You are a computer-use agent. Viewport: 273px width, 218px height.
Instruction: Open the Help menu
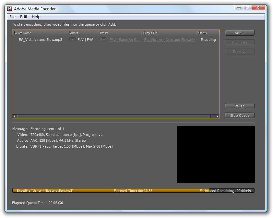(x=36, y=17)
